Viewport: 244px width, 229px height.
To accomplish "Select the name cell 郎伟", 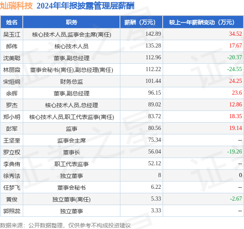I will [12, 46].
